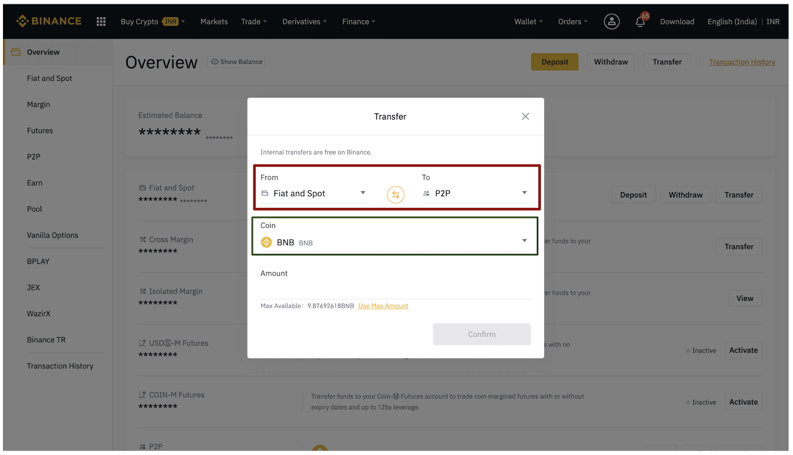Close the Transfer dialog with X
The width and height of the screenshot is (793, 455).
[x=525, y=116]
